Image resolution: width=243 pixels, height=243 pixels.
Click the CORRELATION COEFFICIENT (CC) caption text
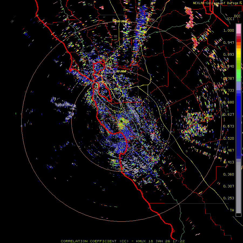pyautogui.click(x=94, y=241)
